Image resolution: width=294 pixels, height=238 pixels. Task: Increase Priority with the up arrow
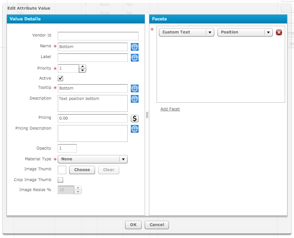82,67
